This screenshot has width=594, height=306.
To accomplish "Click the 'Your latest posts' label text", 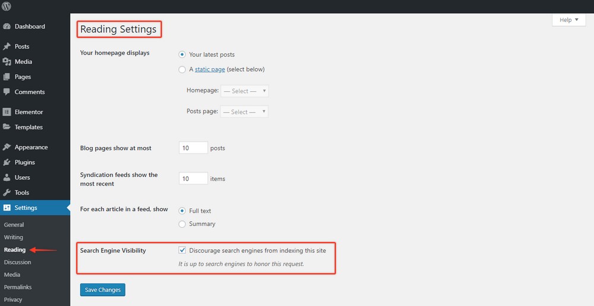I will tap(212, 55).
